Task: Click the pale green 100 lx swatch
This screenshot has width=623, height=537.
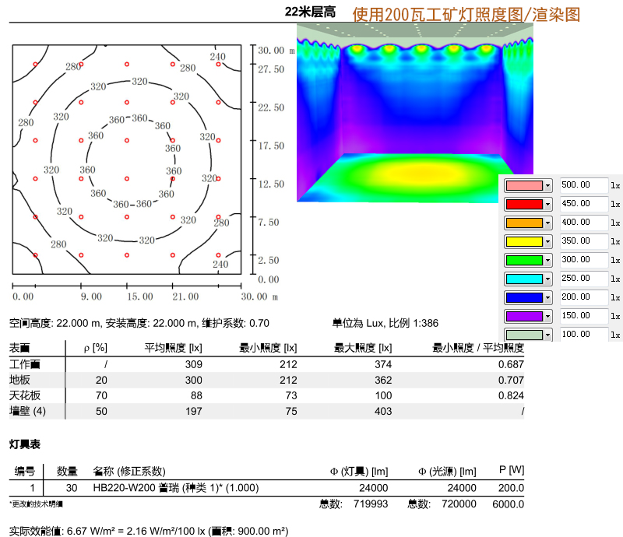Action: tap(524, 335)
